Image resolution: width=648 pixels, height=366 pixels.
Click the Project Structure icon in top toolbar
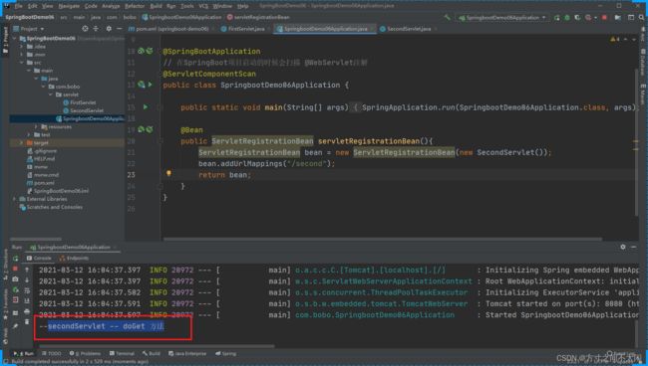click(617, 18)
